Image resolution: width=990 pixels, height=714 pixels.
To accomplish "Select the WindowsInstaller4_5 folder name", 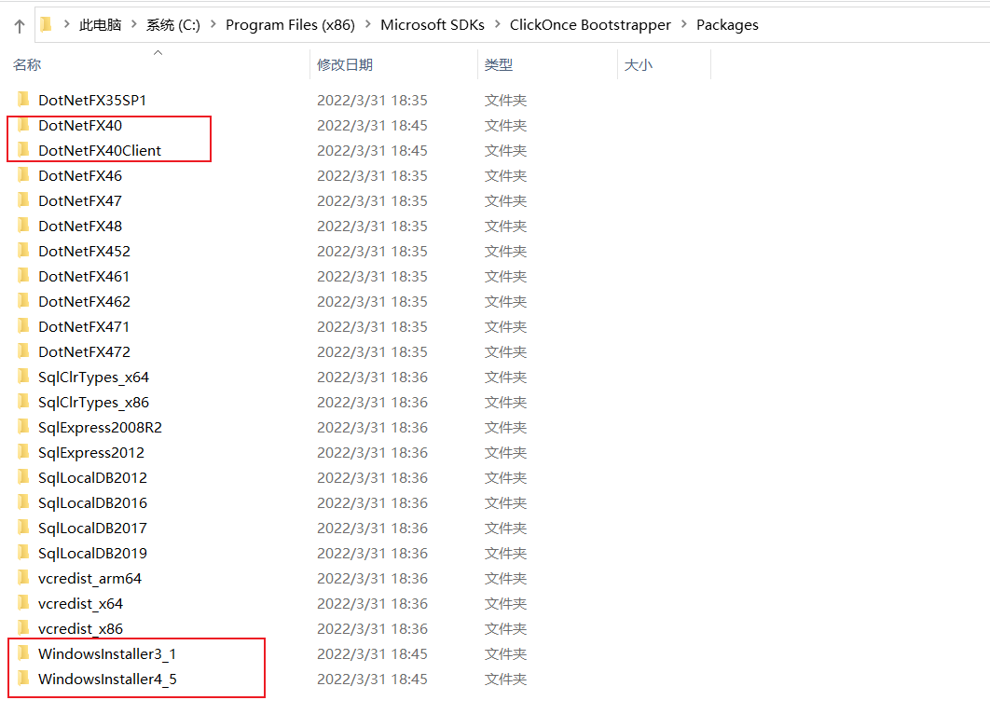I will tap(107, 680).
